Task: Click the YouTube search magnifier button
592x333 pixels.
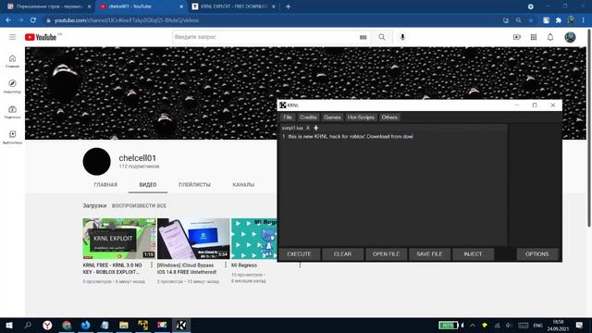Action: coord(382,37)
